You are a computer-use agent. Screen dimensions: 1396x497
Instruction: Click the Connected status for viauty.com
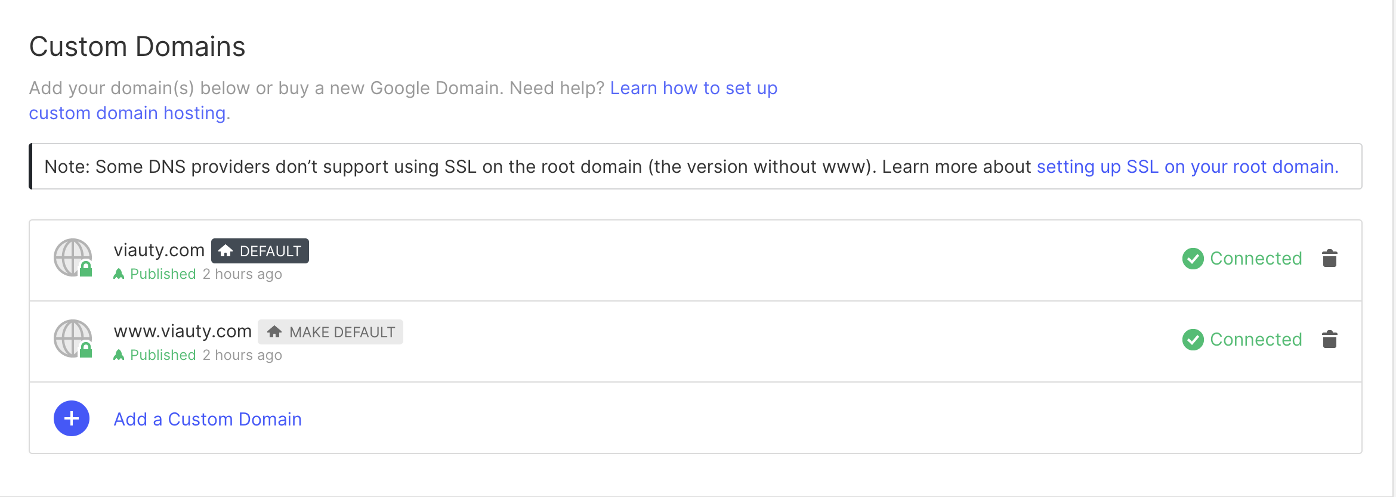point(1255,259)
